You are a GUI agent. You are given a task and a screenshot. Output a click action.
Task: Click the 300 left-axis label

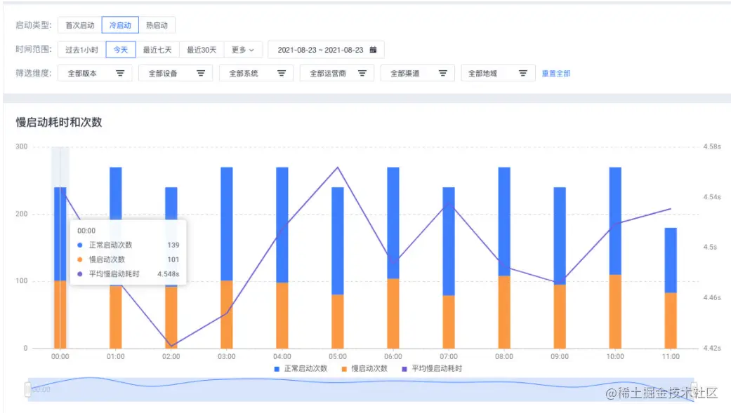coord(22,147)
